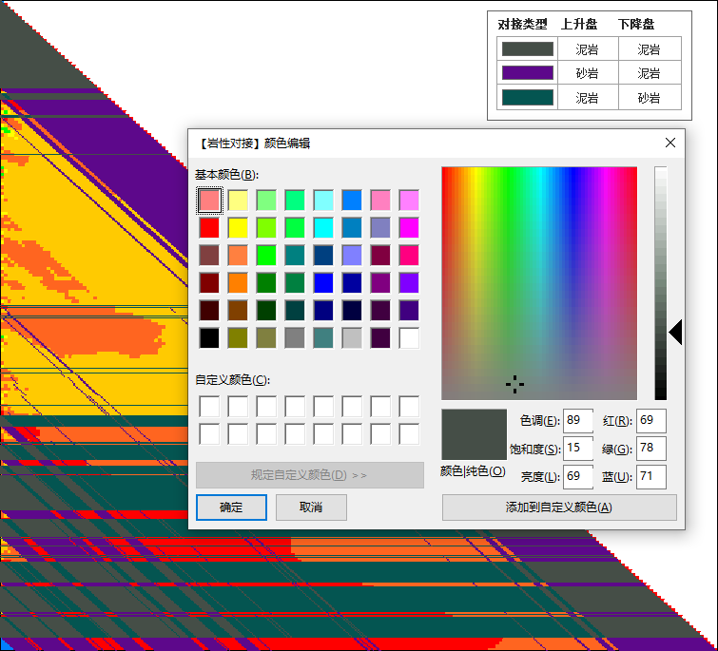The width and height of the screenshot is (718, 651).
Task: Click the 亮度 luminance input field
Action: click(x=578, y=477)
